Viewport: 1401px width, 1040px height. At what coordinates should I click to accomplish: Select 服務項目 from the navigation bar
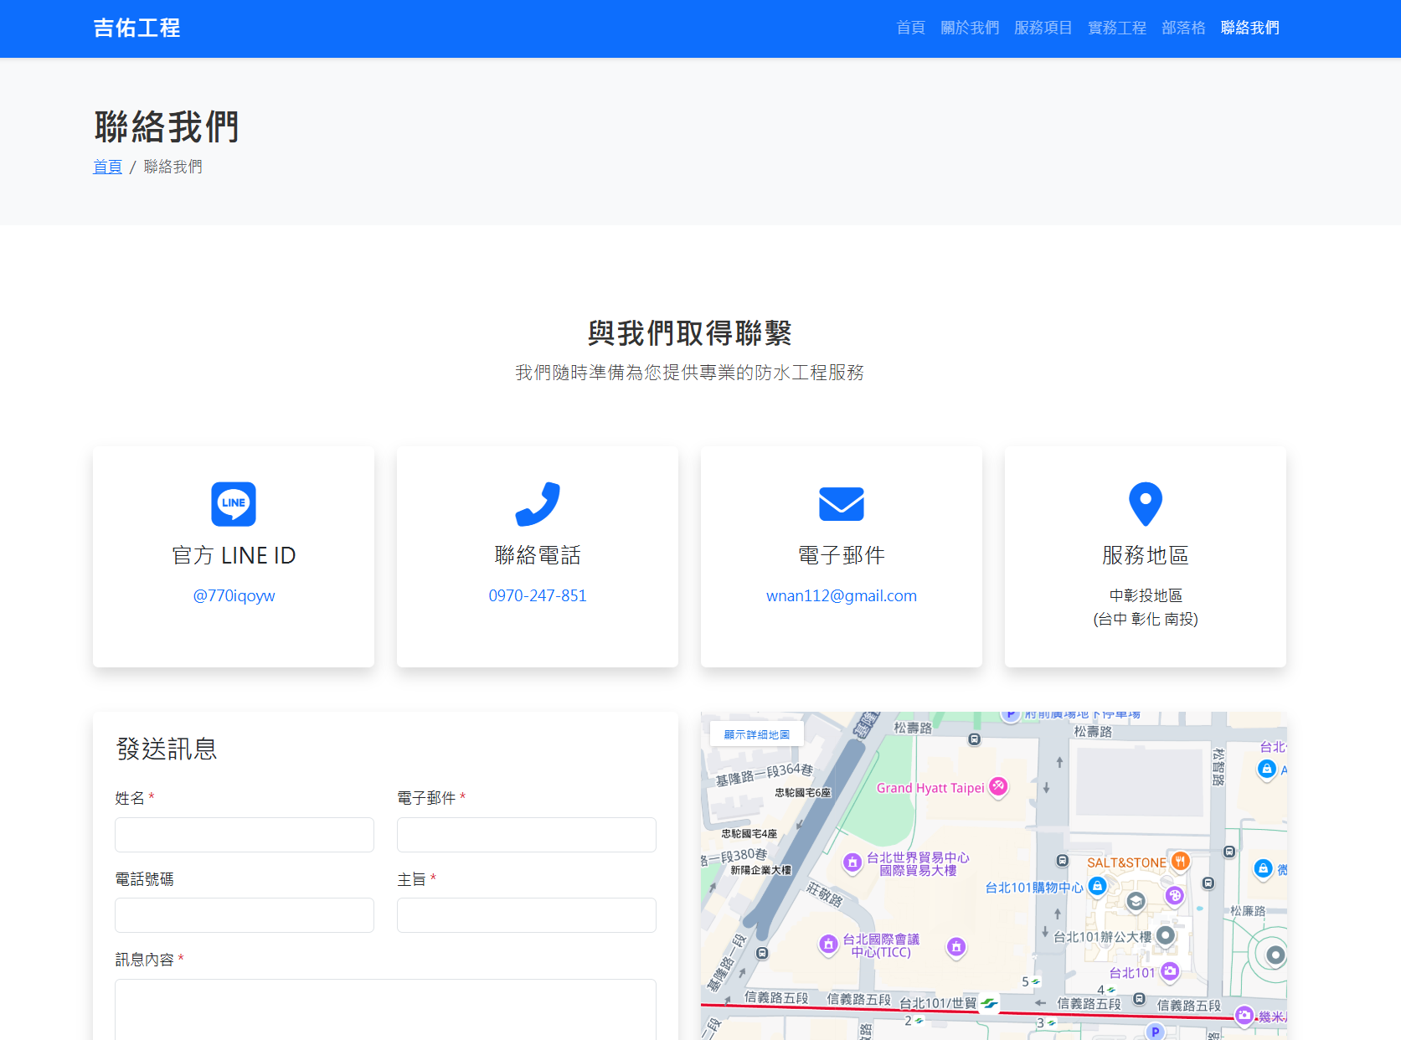tap(1043, 28)
